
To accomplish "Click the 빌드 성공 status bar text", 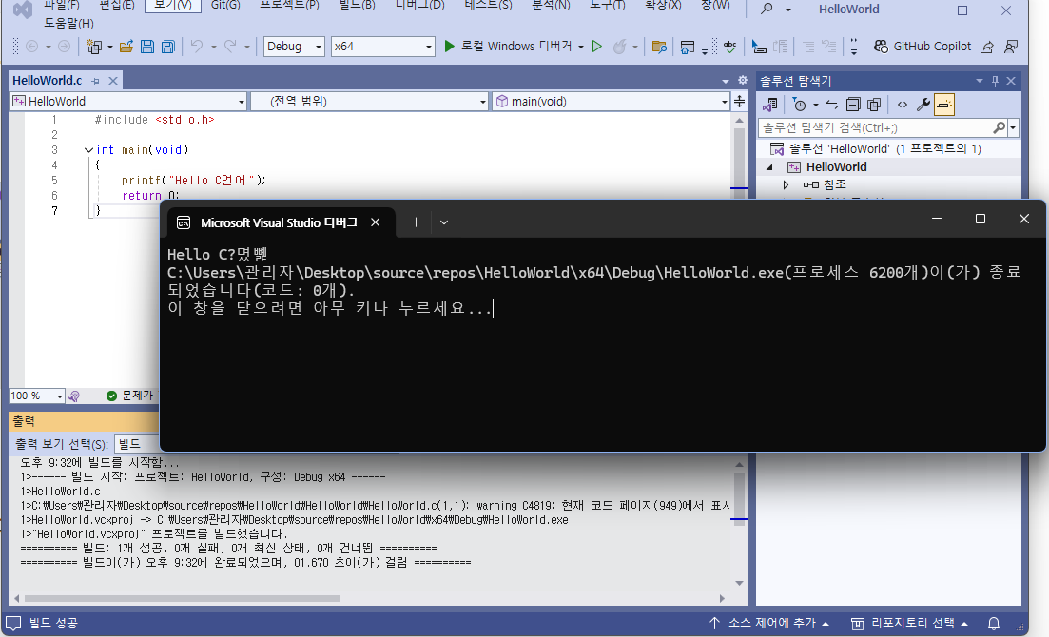I will click(53, 623).
